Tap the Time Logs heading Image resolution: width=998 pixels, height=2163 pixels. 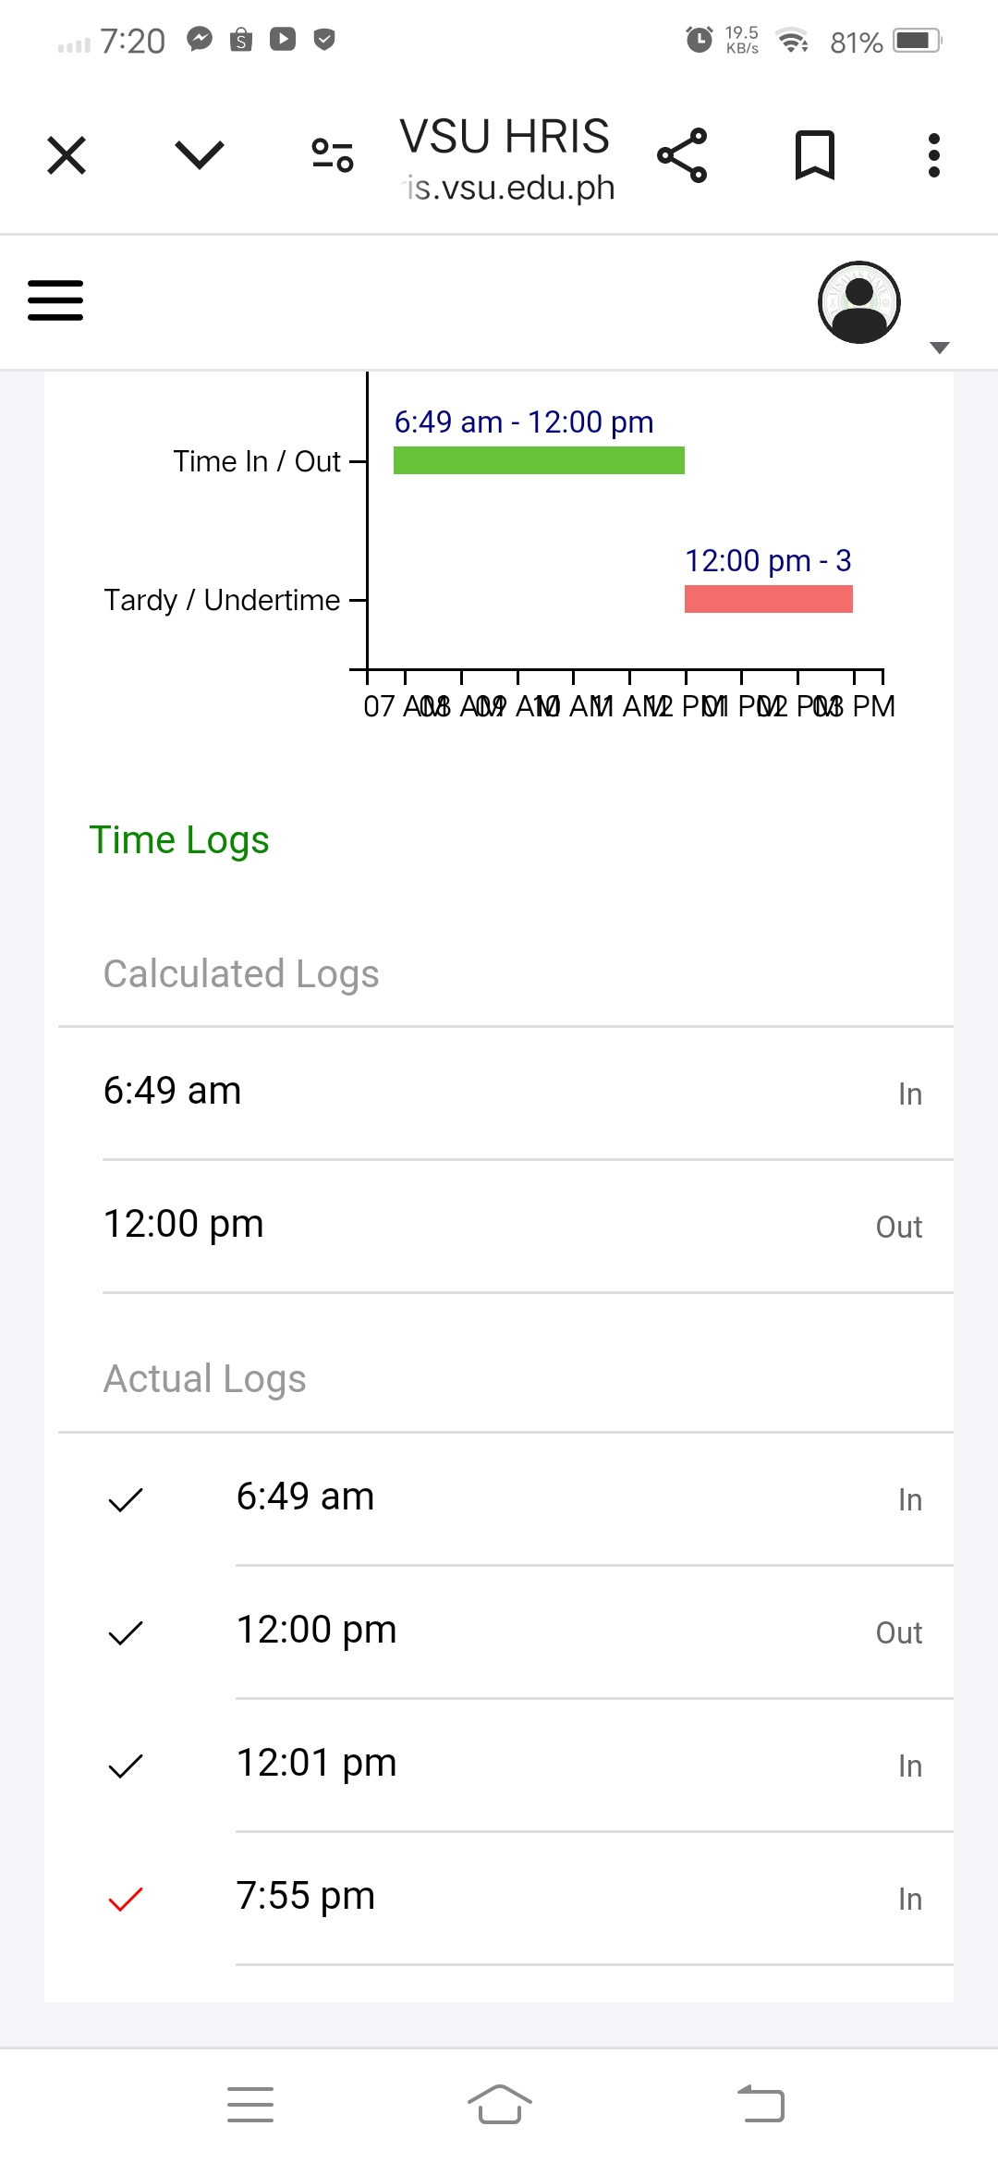(x=179, y=840)
